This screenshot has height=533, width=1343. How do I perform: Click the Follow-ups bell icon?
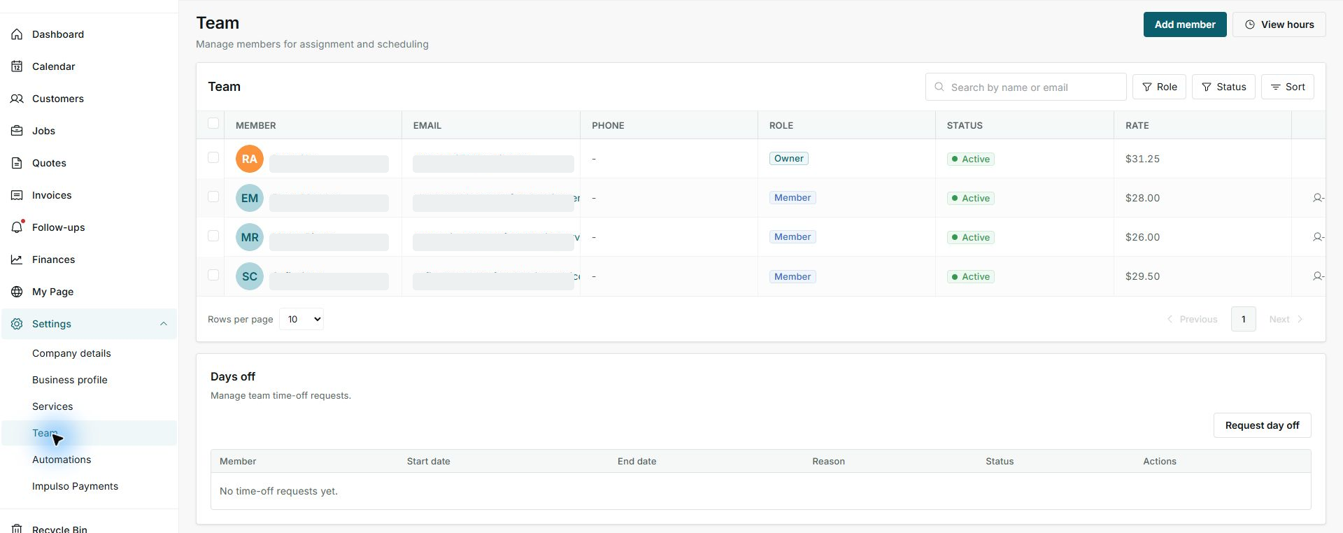17,227
